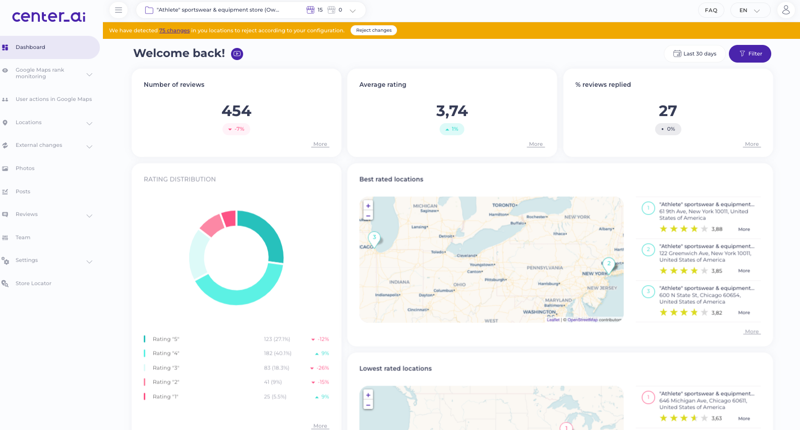Expand Google Maps rank monitoring chevron

pyautogui.click(x=89, y=75)
